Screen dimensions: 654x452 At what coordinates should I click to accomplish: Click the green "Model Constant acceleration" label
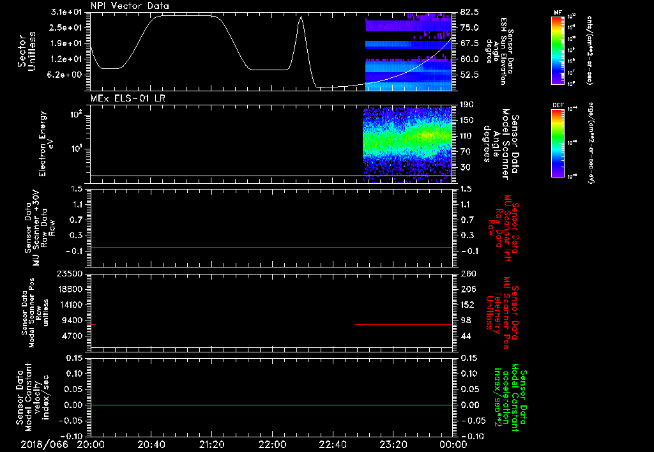point(510,398)
